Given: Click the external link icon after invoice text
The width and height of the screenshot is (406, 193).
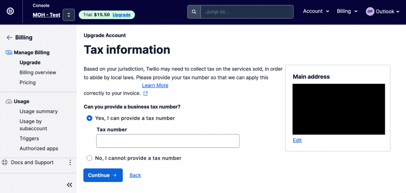Looking at the screenshot, I should coord(146,93).
